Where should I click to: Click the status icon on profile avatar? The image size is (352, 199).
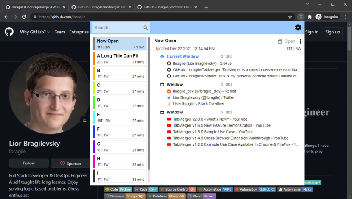[84, 121]
